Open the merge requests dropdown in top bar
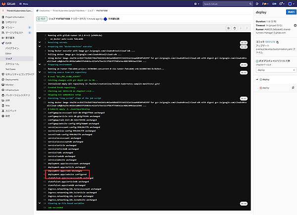This screenshot has width=297, height=215. 265,4
